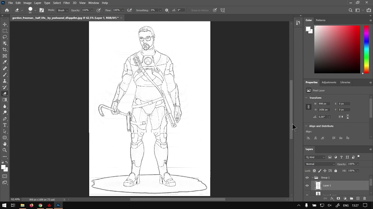Open the options bar Opacity slider arrow
This screenshot has height=209, width=373.
[92, 10]
